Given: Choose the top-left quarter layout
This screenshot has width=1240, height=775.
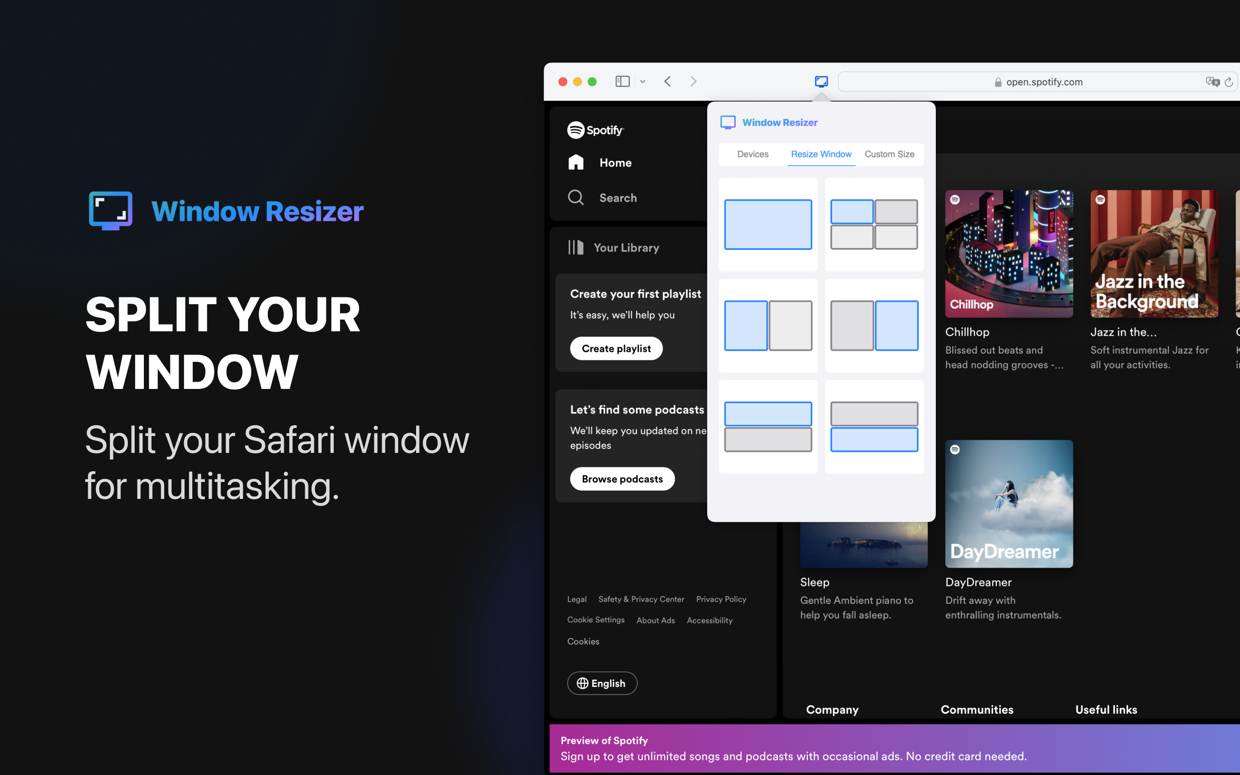Looking at the screenshot, I should [x=874, y=224].
